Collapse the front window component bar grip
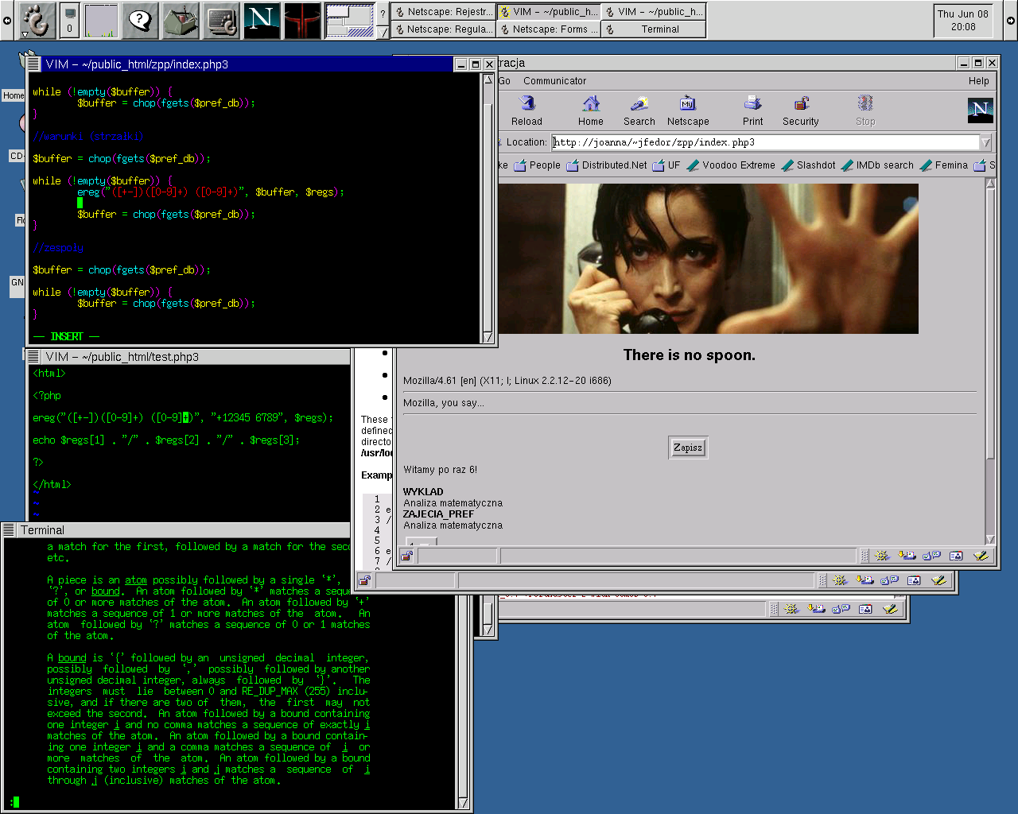This screenshot has height=814, width=1018. (864, 556)
